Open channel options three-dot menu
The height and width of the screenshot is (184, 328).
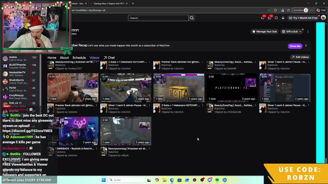[308, 31]
